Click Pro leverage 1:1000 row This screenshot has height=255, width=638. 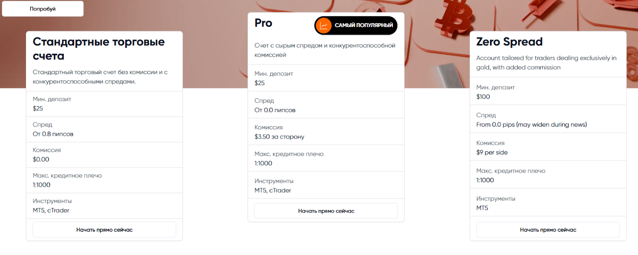coord(326,158)
